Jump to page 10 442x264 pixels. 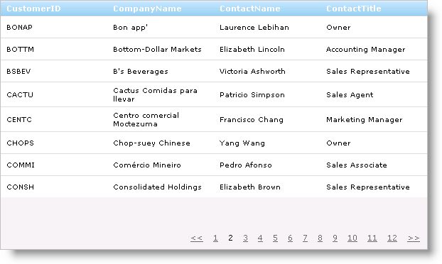click(352, 238)
